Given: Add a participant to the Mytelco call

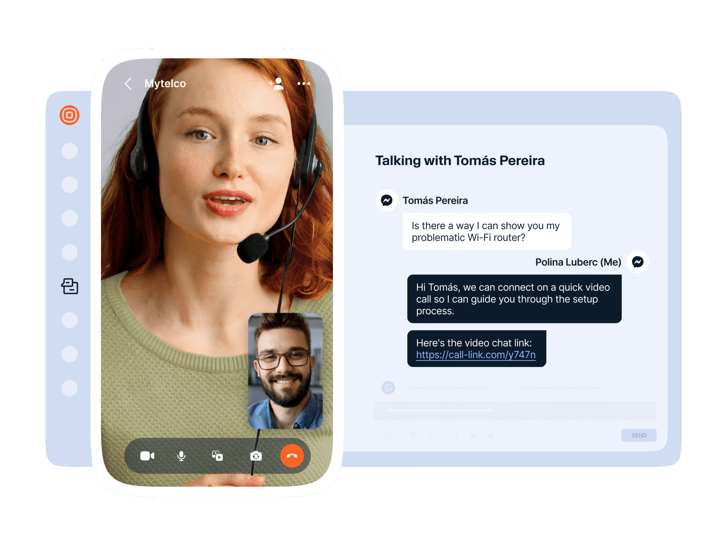Looking at the screenshot, I should 276,83.
